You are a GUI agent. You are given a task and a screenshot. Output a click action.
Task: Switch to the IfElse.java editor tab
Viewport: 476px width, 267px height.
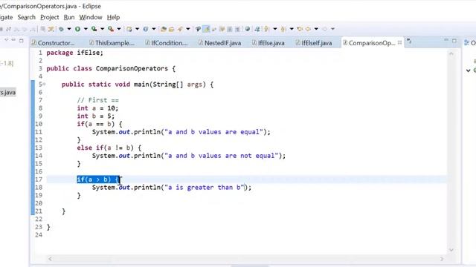pyautogui.click(x=268, y=43)
